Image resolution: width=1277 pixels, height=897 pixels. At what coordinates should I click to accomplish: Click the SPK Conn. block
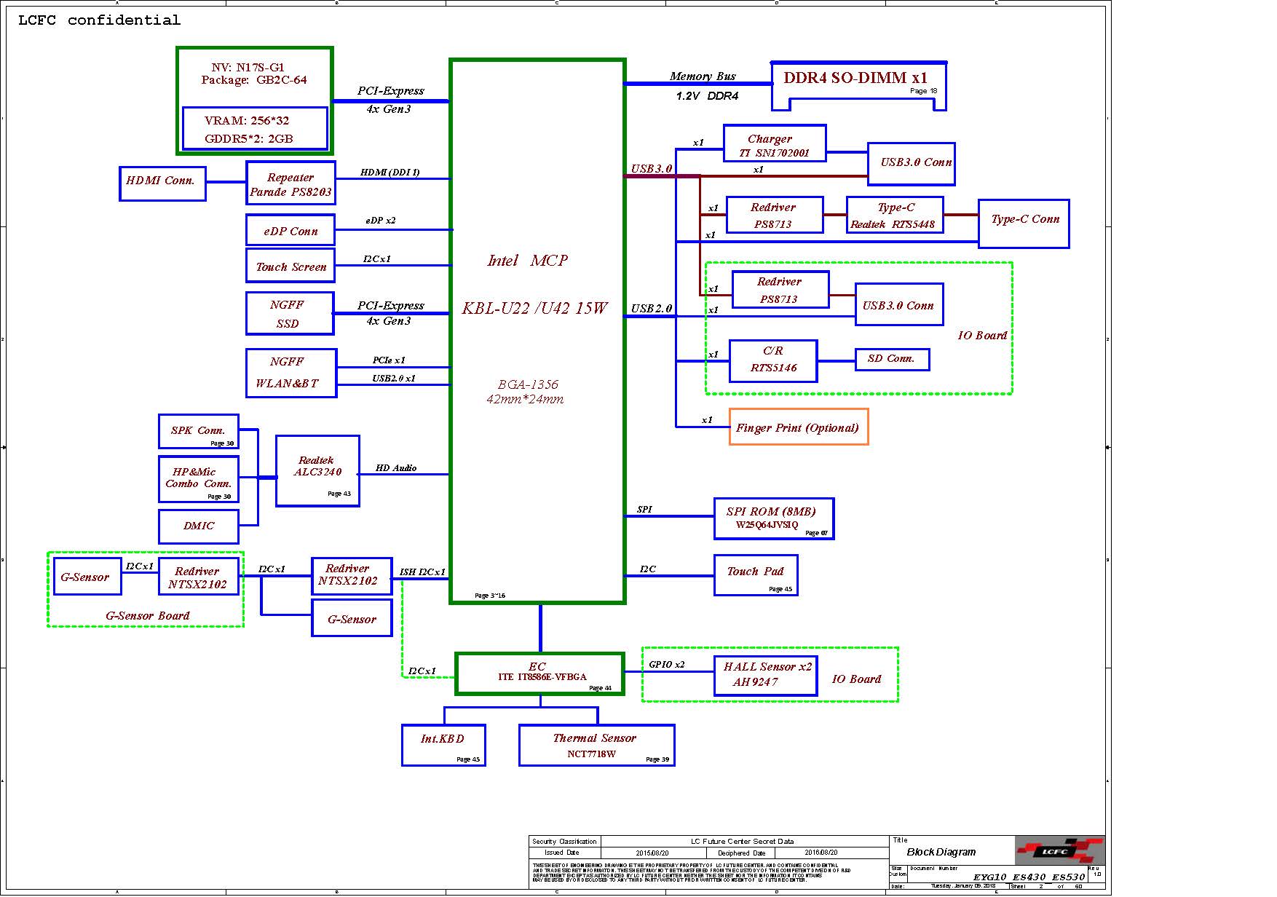pos(199,432)
